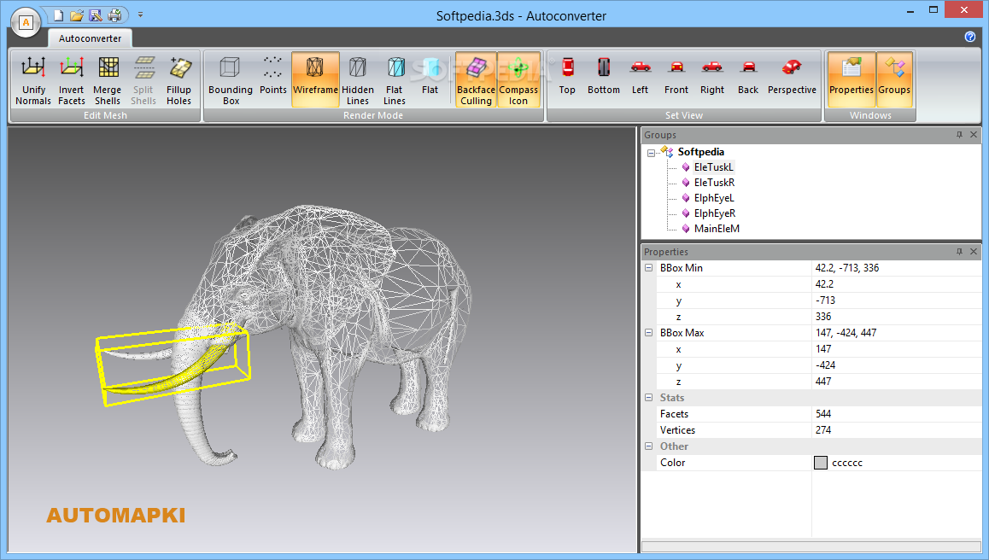Choose the Fillup Holes tool

click(179, 80)
